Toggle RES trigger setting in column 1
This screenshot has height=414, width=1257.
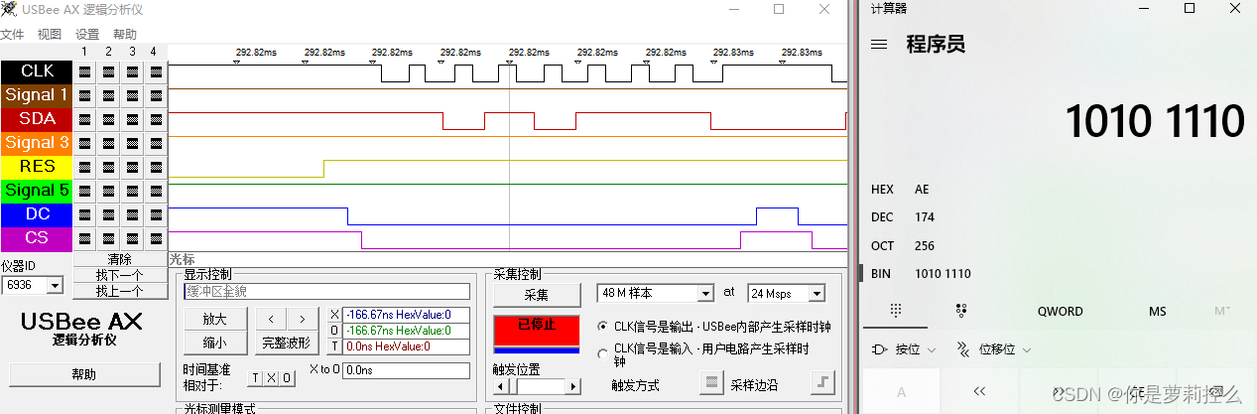click(x=84, y=167)
